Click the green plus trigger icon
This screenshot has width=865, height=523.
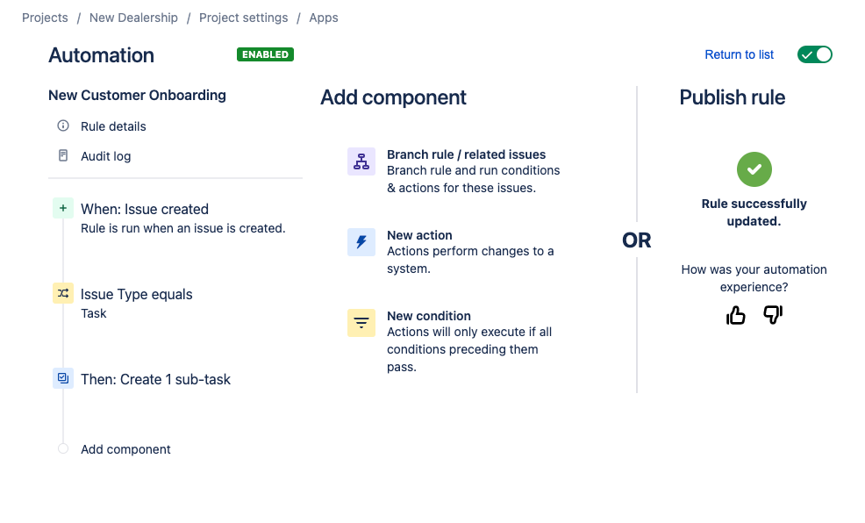[63, 208]
